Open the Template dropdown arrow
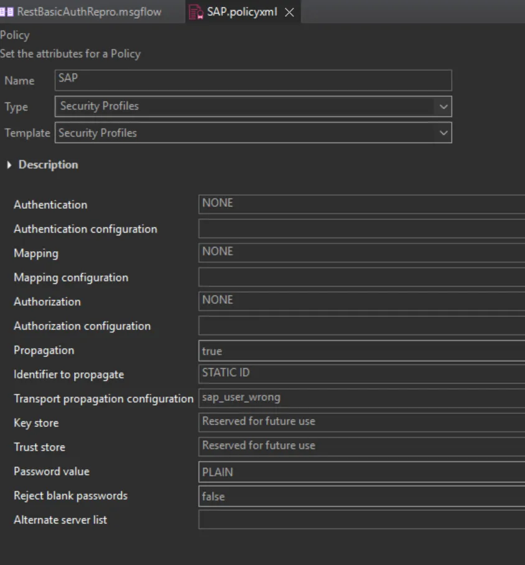This screenshot has width=525, height=565. tap(444, 133)
